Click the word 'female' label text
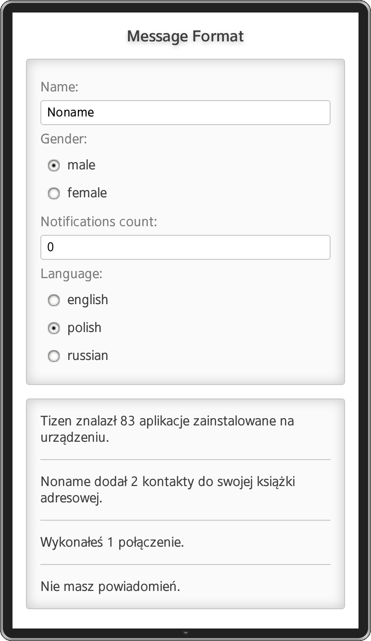This screenshot has width=371, height=641. point(87,193)
